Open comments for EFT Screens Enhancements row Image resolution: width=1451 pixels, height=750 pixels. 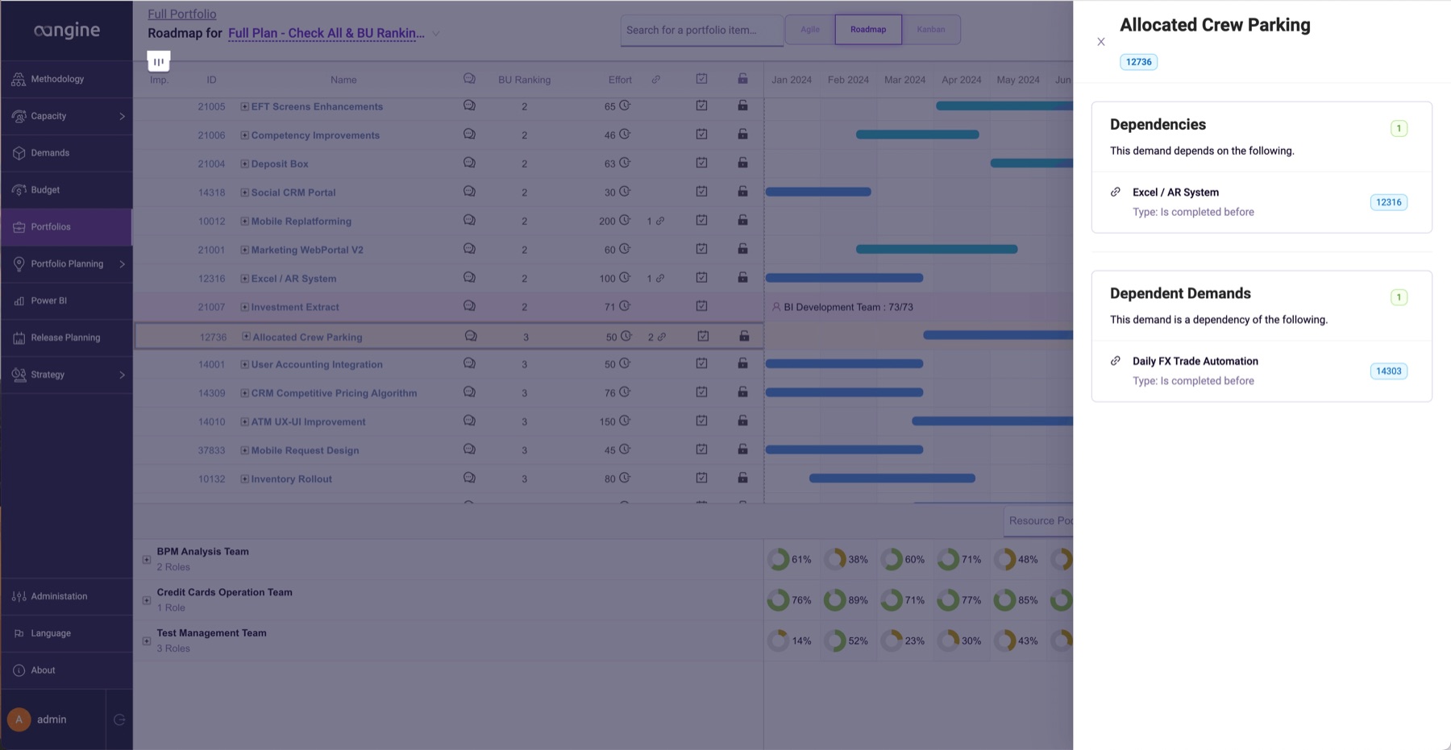tap(469, 106)
